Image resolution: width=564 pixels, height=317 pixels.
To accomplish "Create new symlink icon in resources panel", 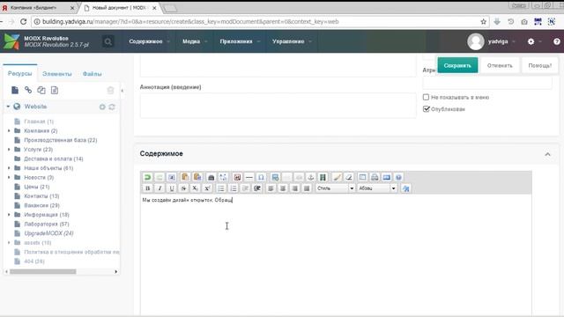I will [x=41, y=90].
